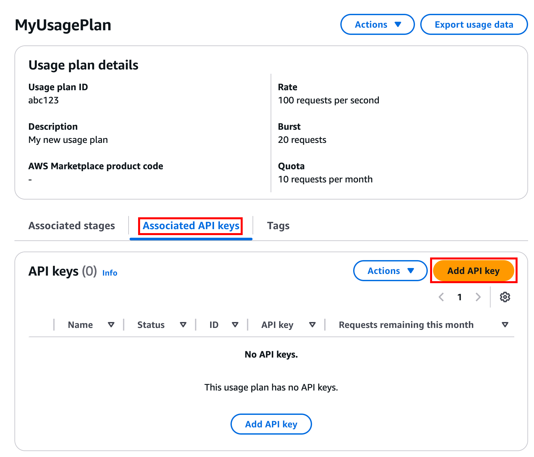
Task: Select the Associated API keys tab
Action: pos(190,226)
